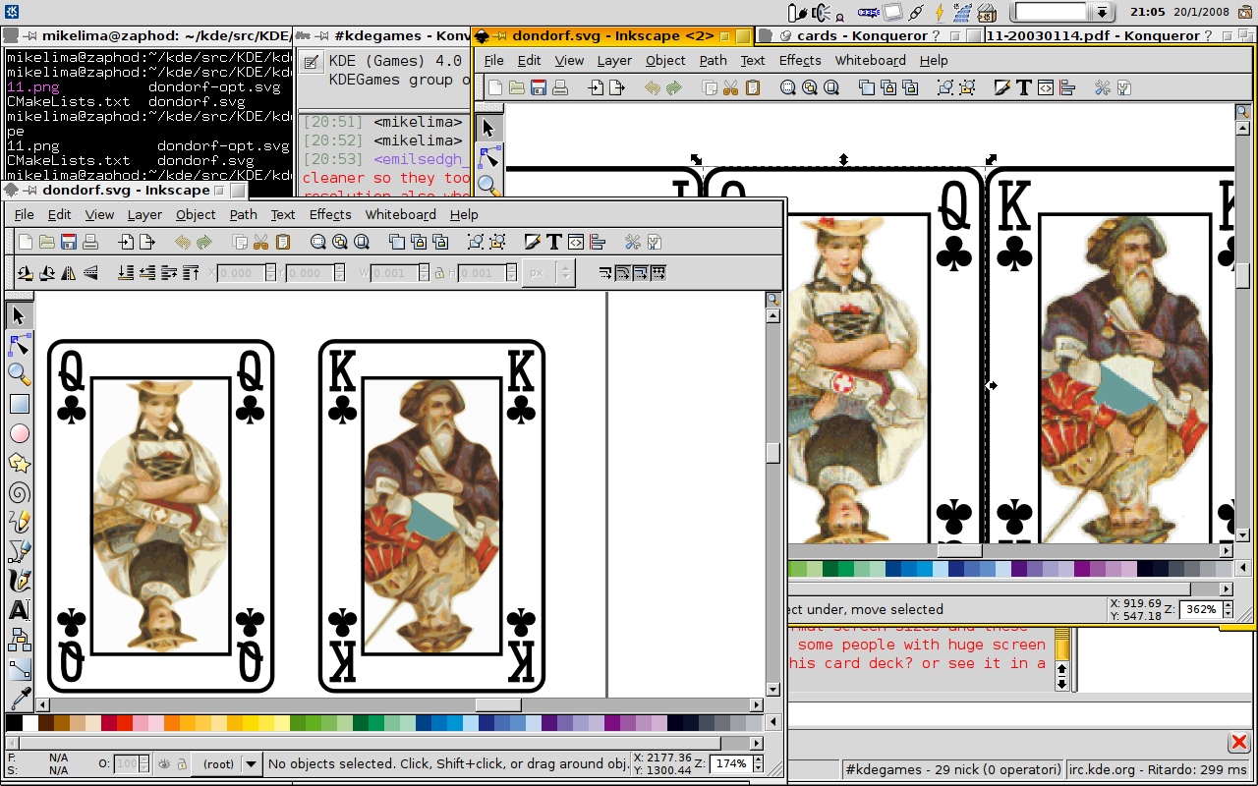Select the Zoom tool in front Inkscape toolbox
Viewport: 1258px width, 786px height.
pos(19,374)
